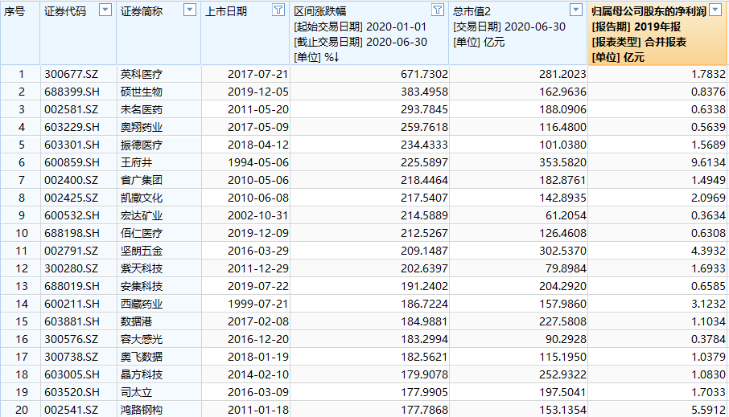The image size is (729, 417).
Task: Click the stock name 宏达矿业
Action: (142, 215)
